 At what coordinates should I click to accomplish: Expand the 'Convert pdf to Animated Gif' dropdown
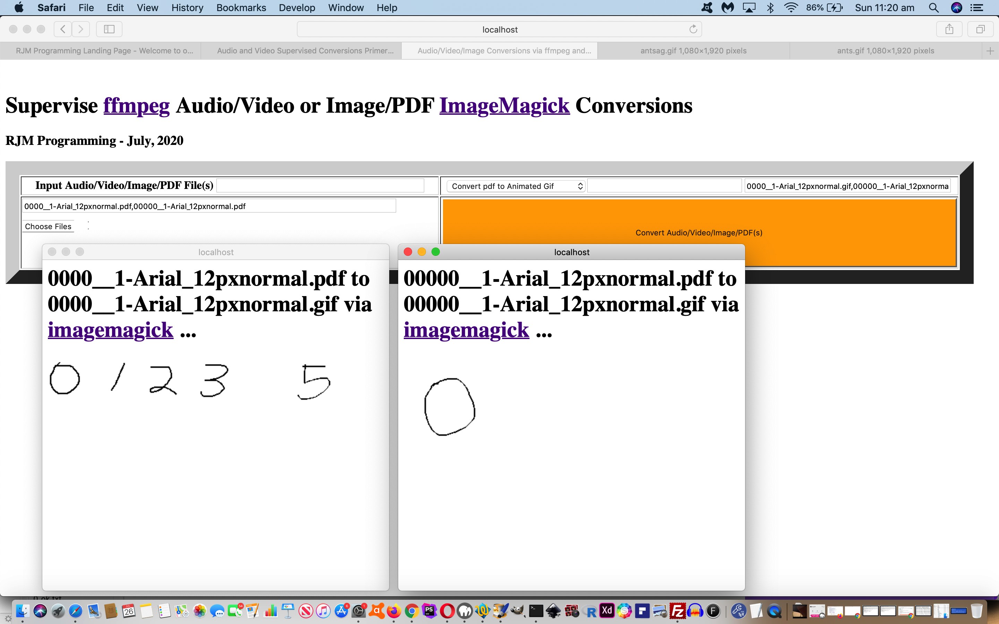pyautogui.click(x=515, y=186)
